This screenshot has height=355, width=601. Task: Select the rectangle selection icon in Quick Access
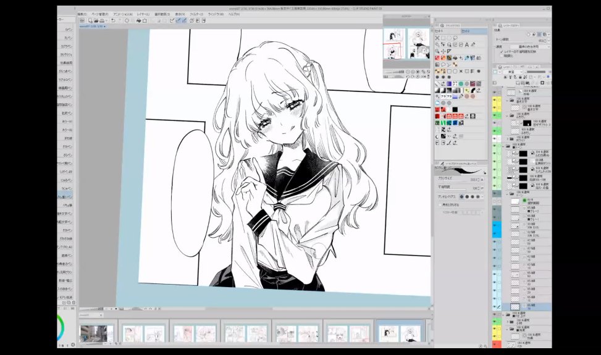(443, 38)
